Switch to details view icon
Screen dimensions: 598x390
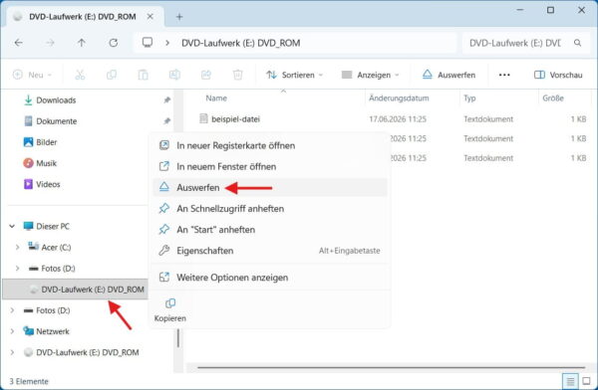point(570,381)
